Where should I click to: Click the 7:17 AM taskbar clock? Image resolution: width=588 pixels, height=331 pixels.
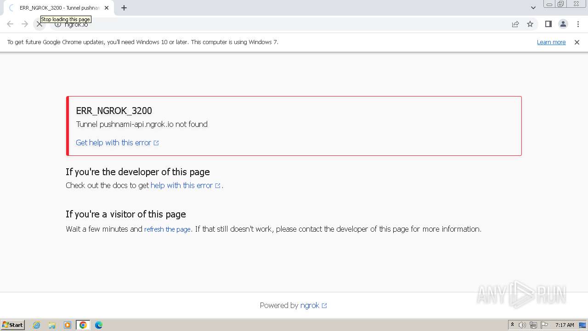tap(565, 325)
